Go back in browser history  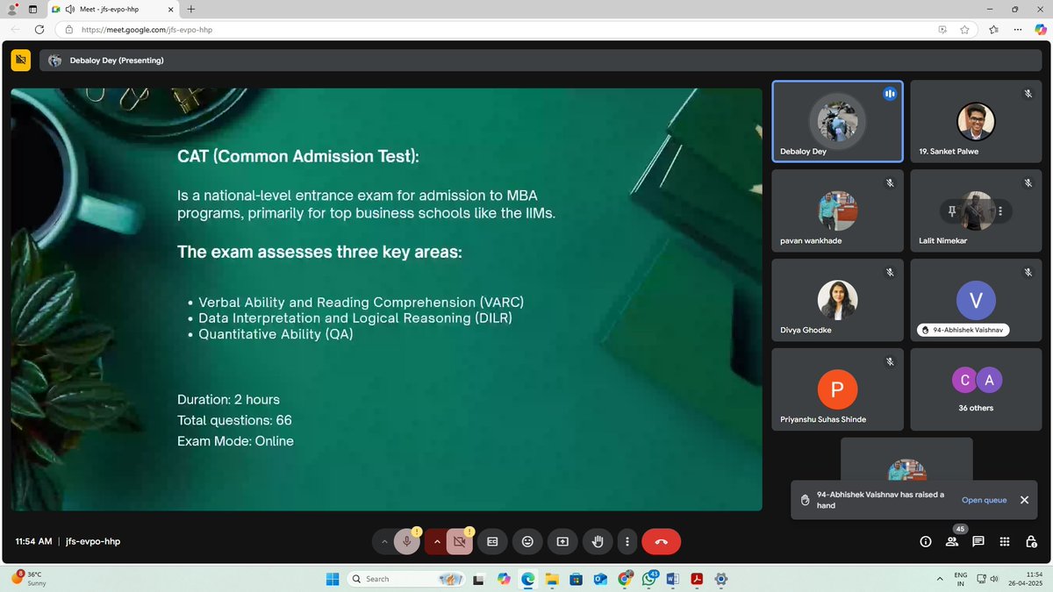15,29
